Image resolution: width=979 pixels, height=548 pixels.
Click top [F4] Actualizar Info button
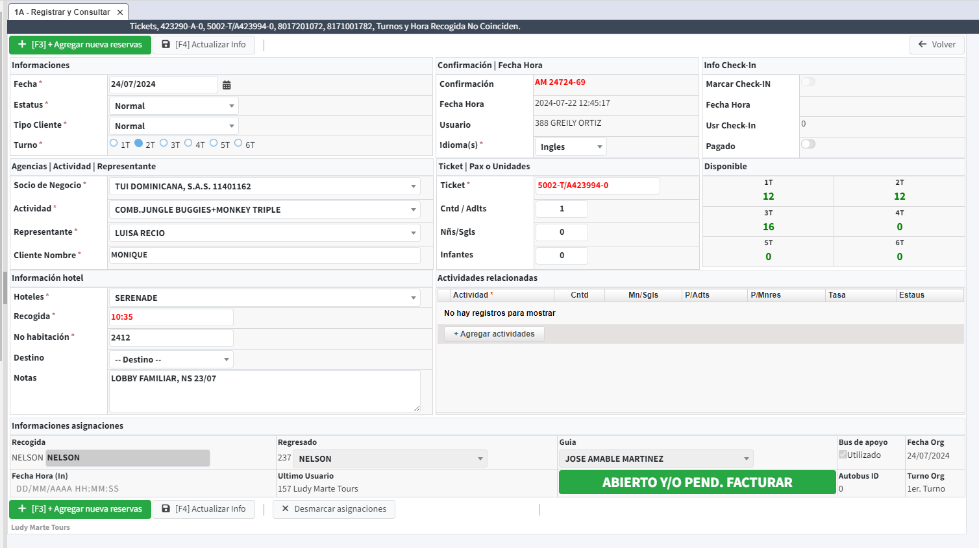(204, 45)
